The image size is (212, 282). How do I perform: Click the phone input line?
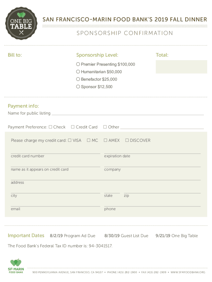pos(152,204)
